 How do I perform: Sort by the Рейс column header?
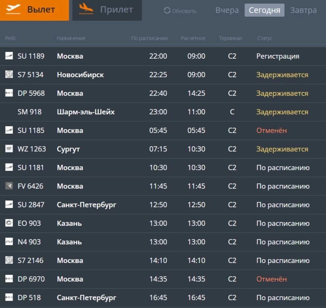10,38
